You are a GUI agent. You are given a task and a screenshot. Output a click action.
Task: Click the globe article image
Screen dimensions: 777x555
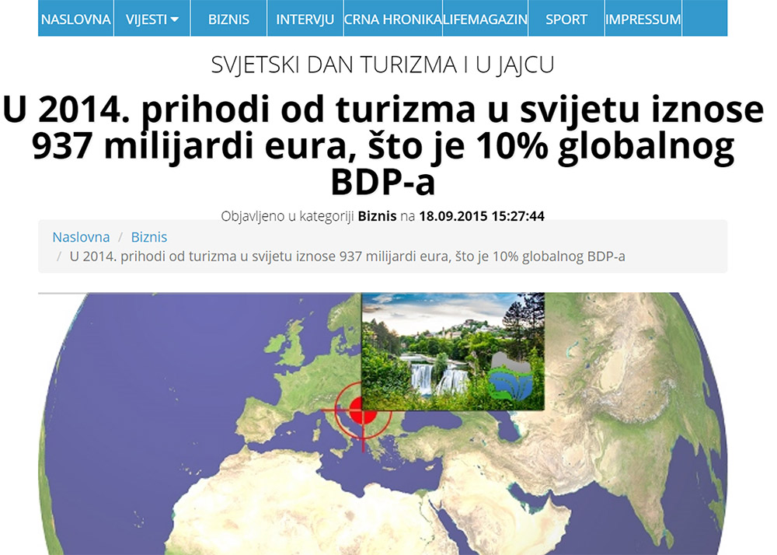(382, 424)
